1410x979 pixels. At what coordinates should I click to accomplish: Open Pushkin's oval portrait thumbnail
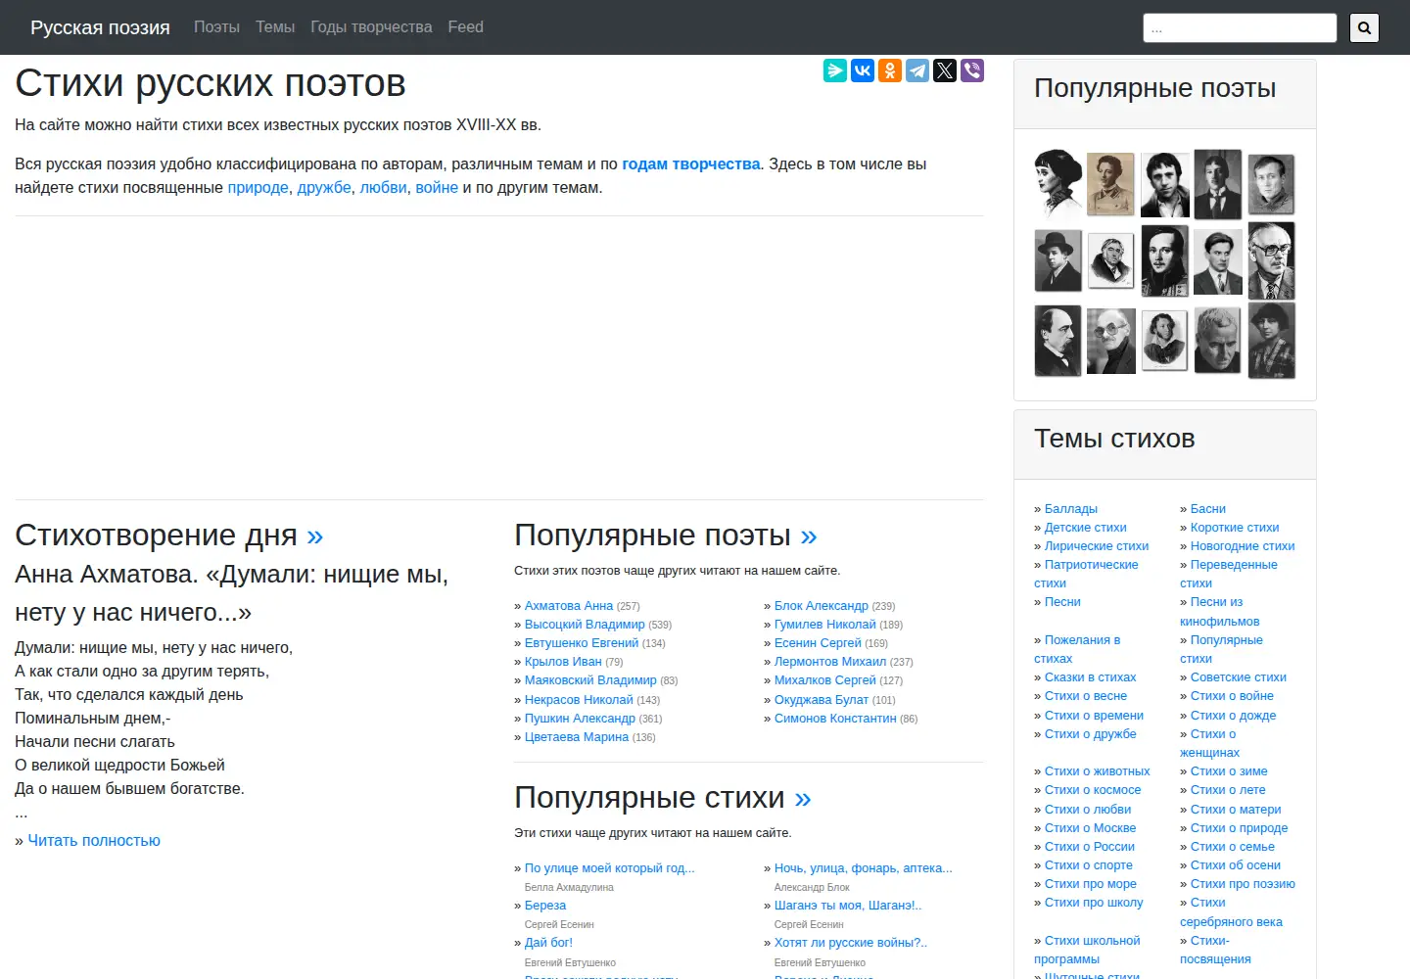[x=1164, y=340]
